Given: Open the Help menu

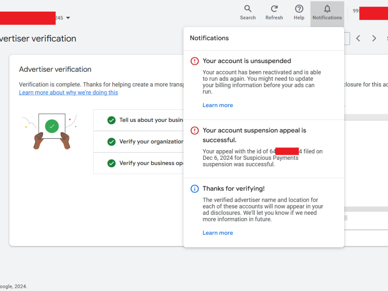Looking at the screenshot, I should click(x=299, y=13).
